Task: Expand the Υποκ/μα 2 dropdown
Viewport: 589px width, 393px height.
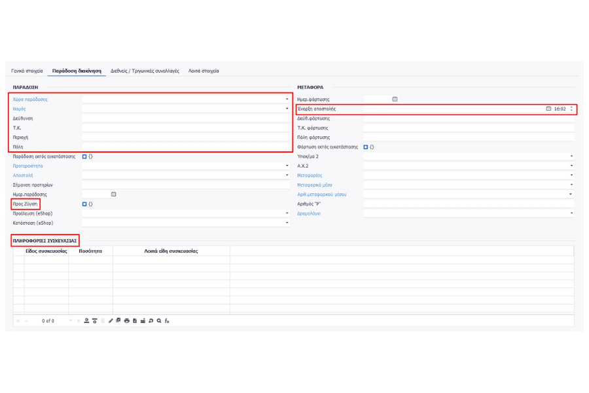Action: coord(571,157)
